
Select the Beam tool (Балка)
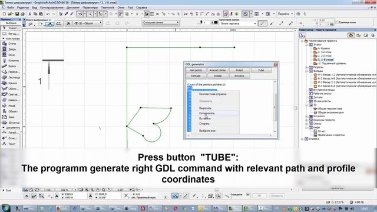[x=11, y=66]
